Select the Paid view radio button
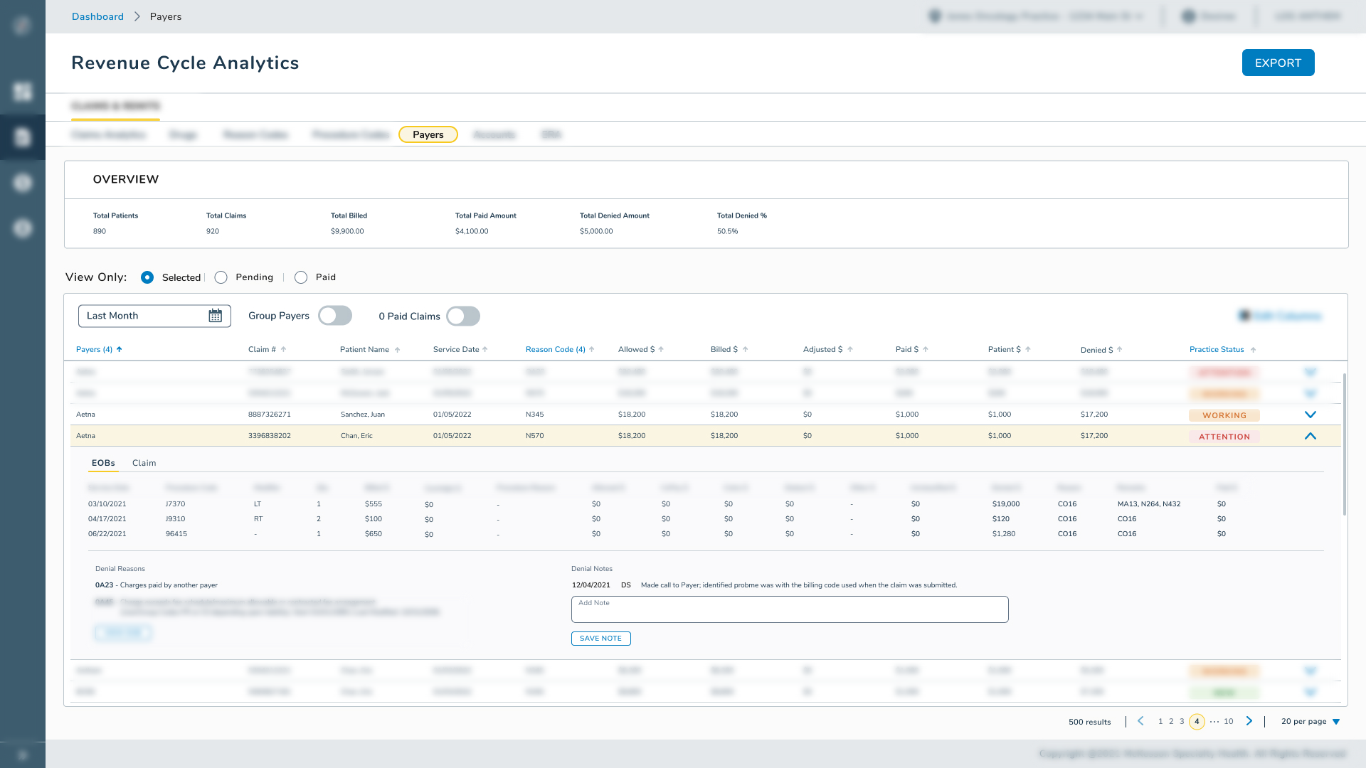The width and height of the screenshot is (1366, 768). (301, 277)
